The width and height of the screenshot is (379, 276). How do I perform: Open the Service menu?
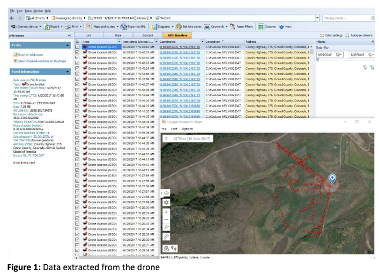click(x=38, y=11)
